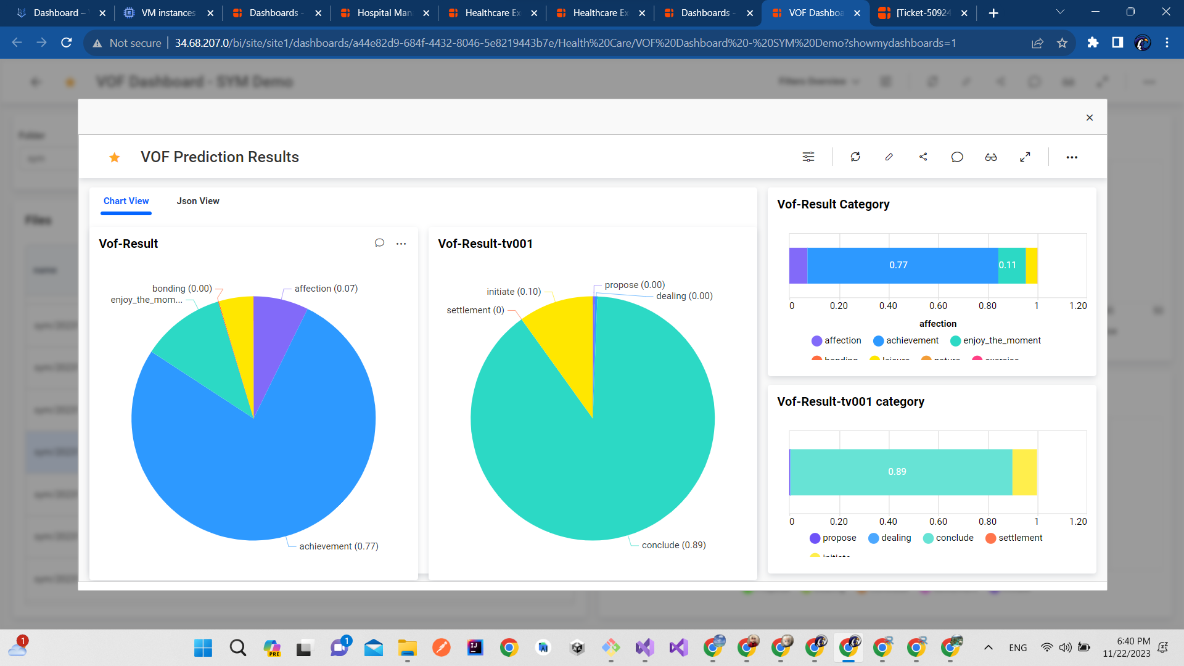
Task: Share the VOF Prediction Results widget
Action: tap(923, 157)
